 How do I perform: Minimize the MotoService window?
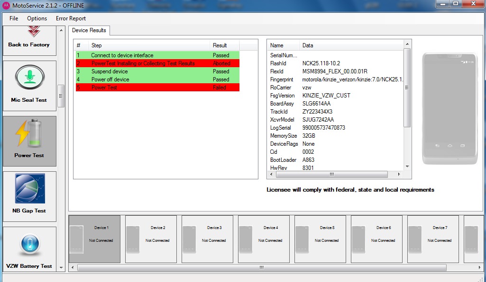(443, 4)
